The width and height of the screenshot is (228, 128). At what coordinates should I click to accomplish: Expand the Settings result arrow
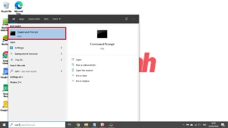coord(61,48)
